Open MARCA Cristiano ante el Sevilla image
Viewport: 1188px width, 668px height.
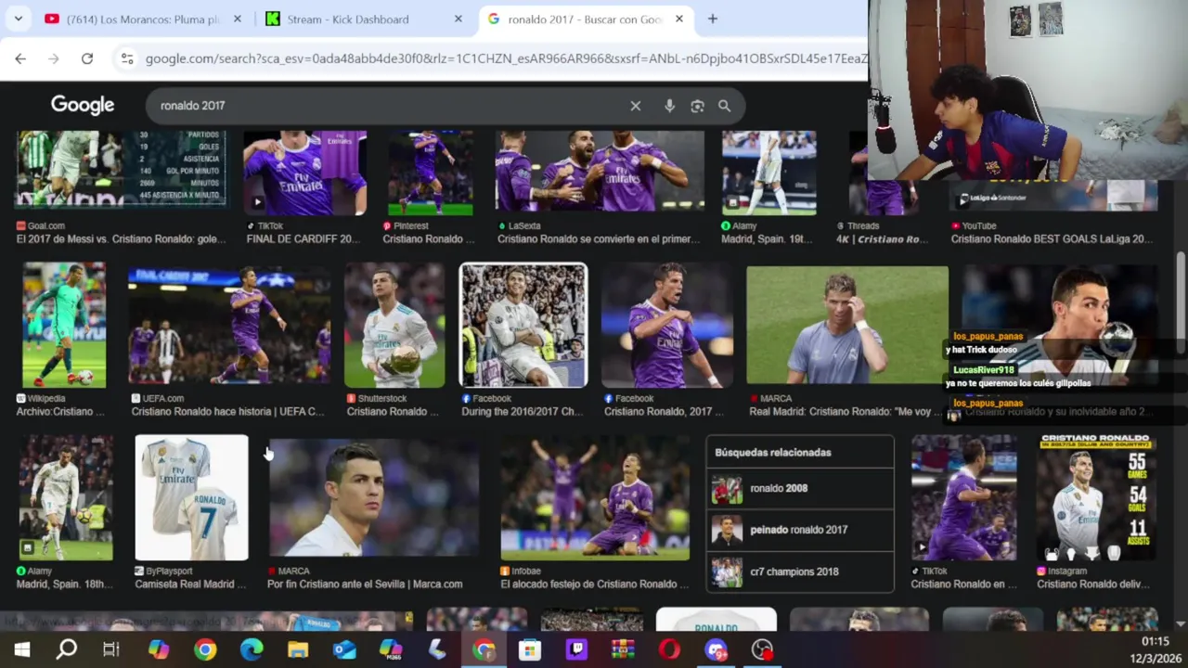(x=374, y=497)
